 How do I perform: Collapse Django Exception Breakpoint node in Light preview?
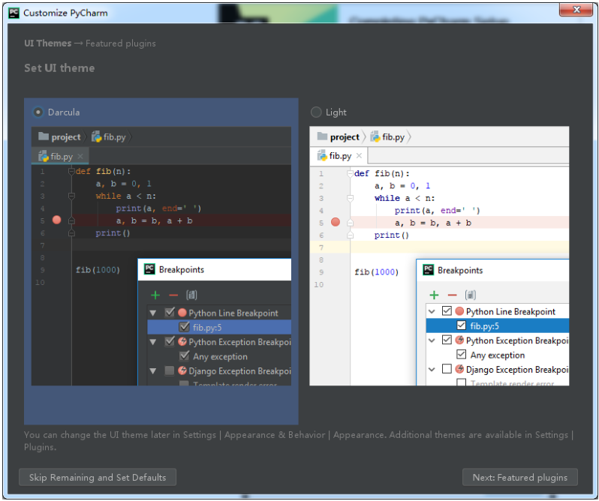[x=432, y=369]
